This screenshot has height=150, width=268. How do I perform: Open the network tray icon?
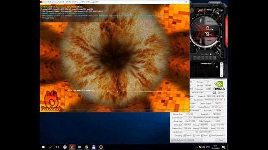[x=200, y=147]
